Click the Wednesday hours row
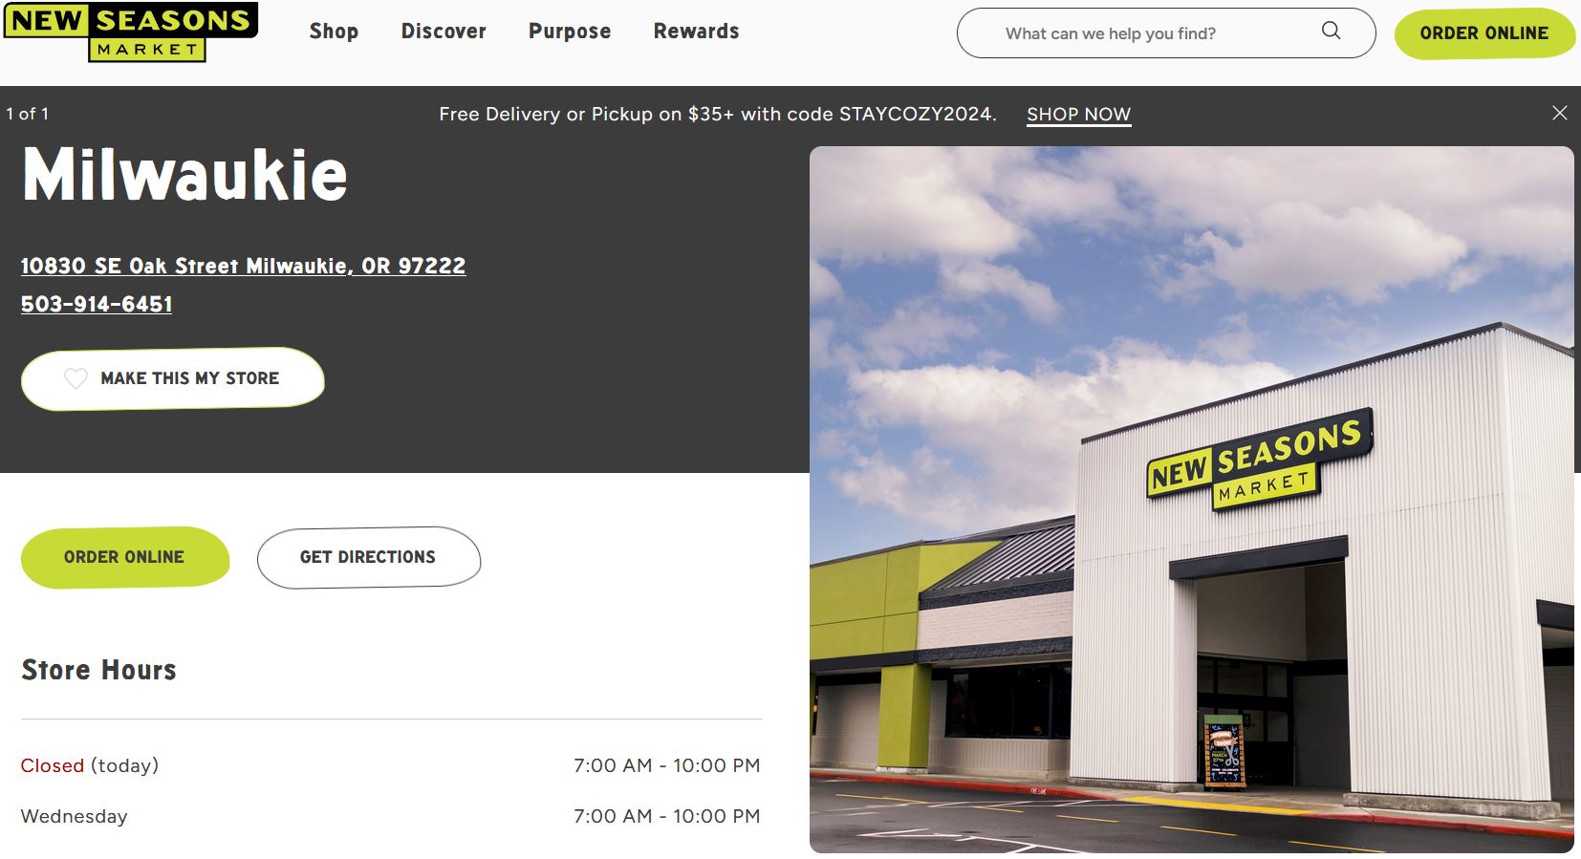Viewport: 1581px width, 859px height. click(x=391, y=816)
